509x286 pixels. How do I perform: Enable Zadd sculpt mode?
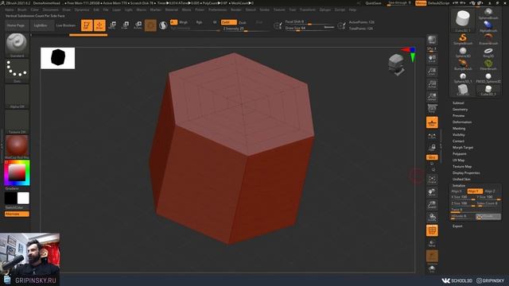[229, 22]
